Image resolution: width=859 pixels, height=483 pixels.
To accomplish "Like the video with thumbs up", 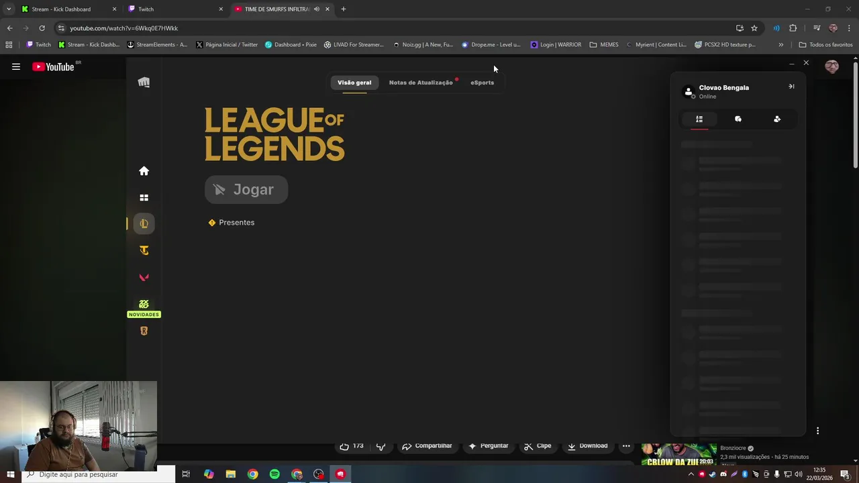I will tap(352, 446).
